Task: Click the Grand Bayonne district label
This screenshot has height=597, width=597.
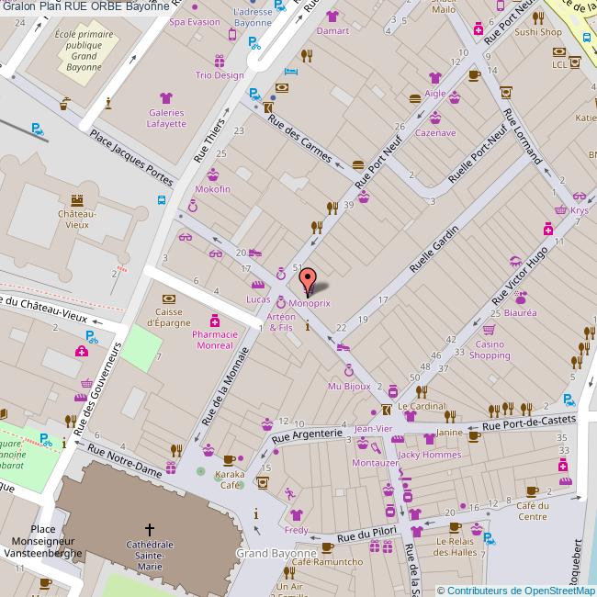Action: point(276,553)
